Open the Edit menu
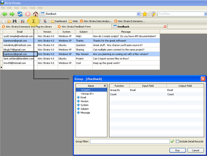The height and width of the screenshot is (156, 207). 9,8
